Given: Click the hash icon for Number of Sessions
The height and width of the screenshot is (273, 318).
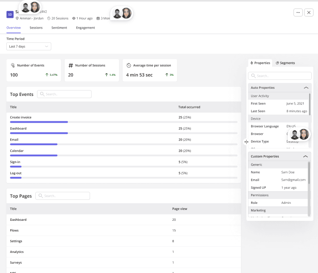Looking at the screenshot, I should click(70, 65).
